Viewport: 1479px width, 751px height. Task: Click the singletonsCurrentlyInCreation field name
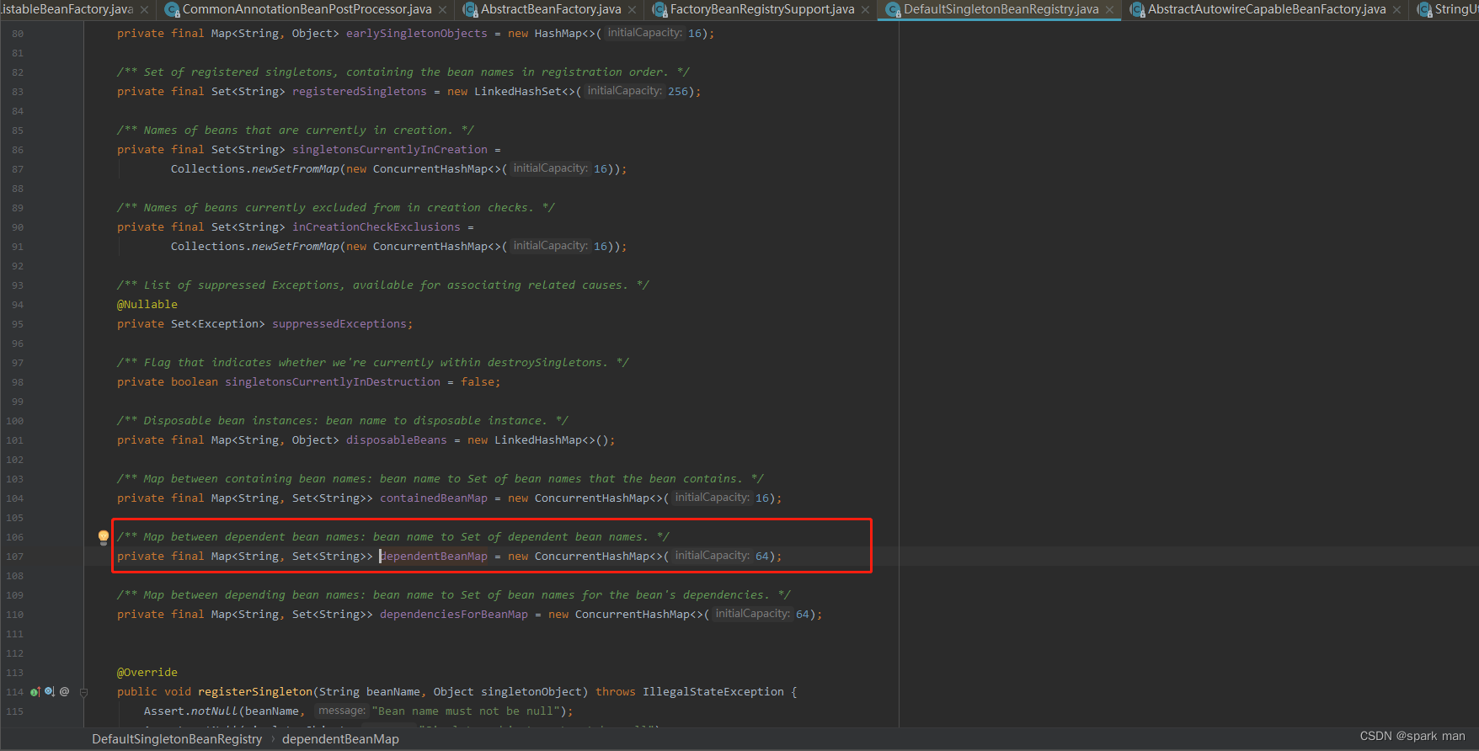(x=390, y=150)
